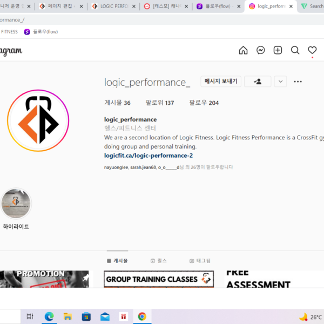The height and width of the screenshot is (324, 324).
Task: Open the Group Training Classes post
Action: 158,279
